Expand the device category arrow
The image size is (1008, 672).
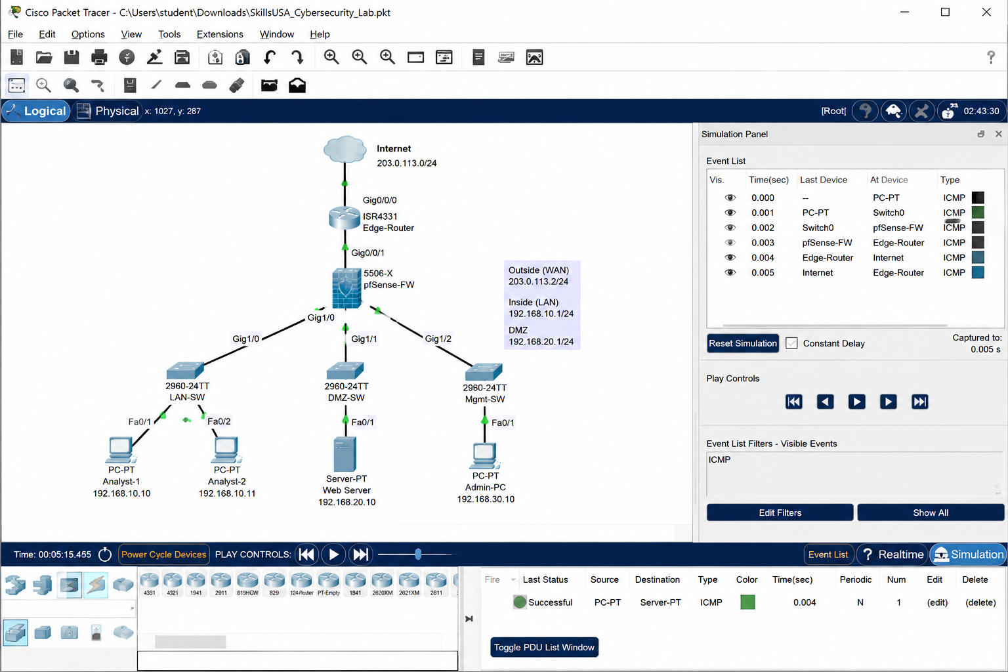[133, 608]
